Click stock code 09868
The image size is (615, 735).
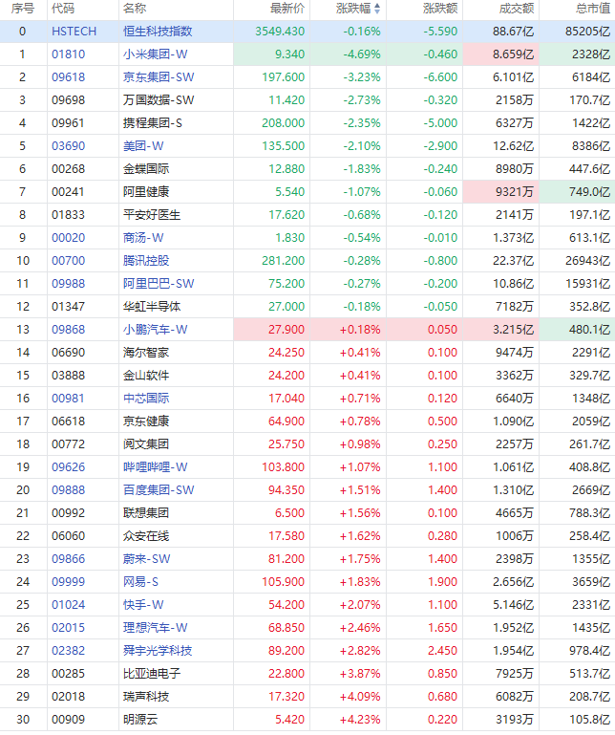click(x=69, y=330)
